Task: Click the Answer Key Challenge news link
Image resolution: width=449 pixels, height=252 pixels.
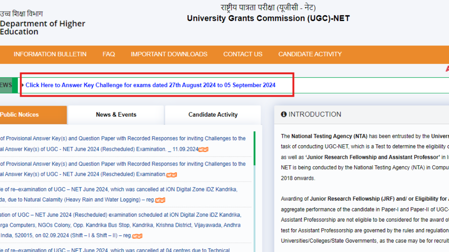Action: (x=150, y=85)
